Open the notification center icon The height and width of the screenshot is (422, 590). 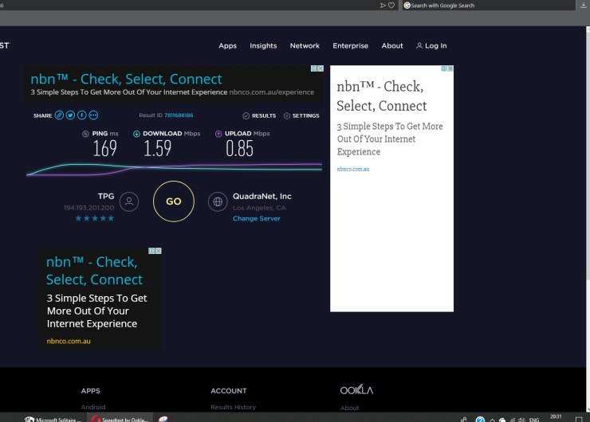point(579,419)
